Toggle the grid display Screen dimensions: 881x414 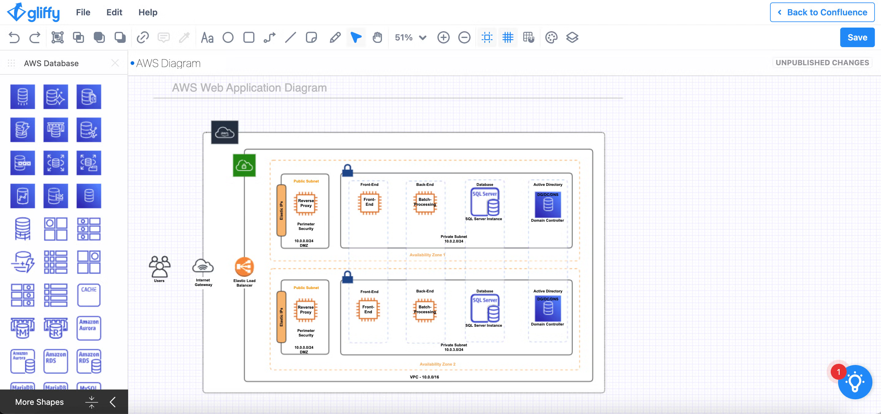508,37
